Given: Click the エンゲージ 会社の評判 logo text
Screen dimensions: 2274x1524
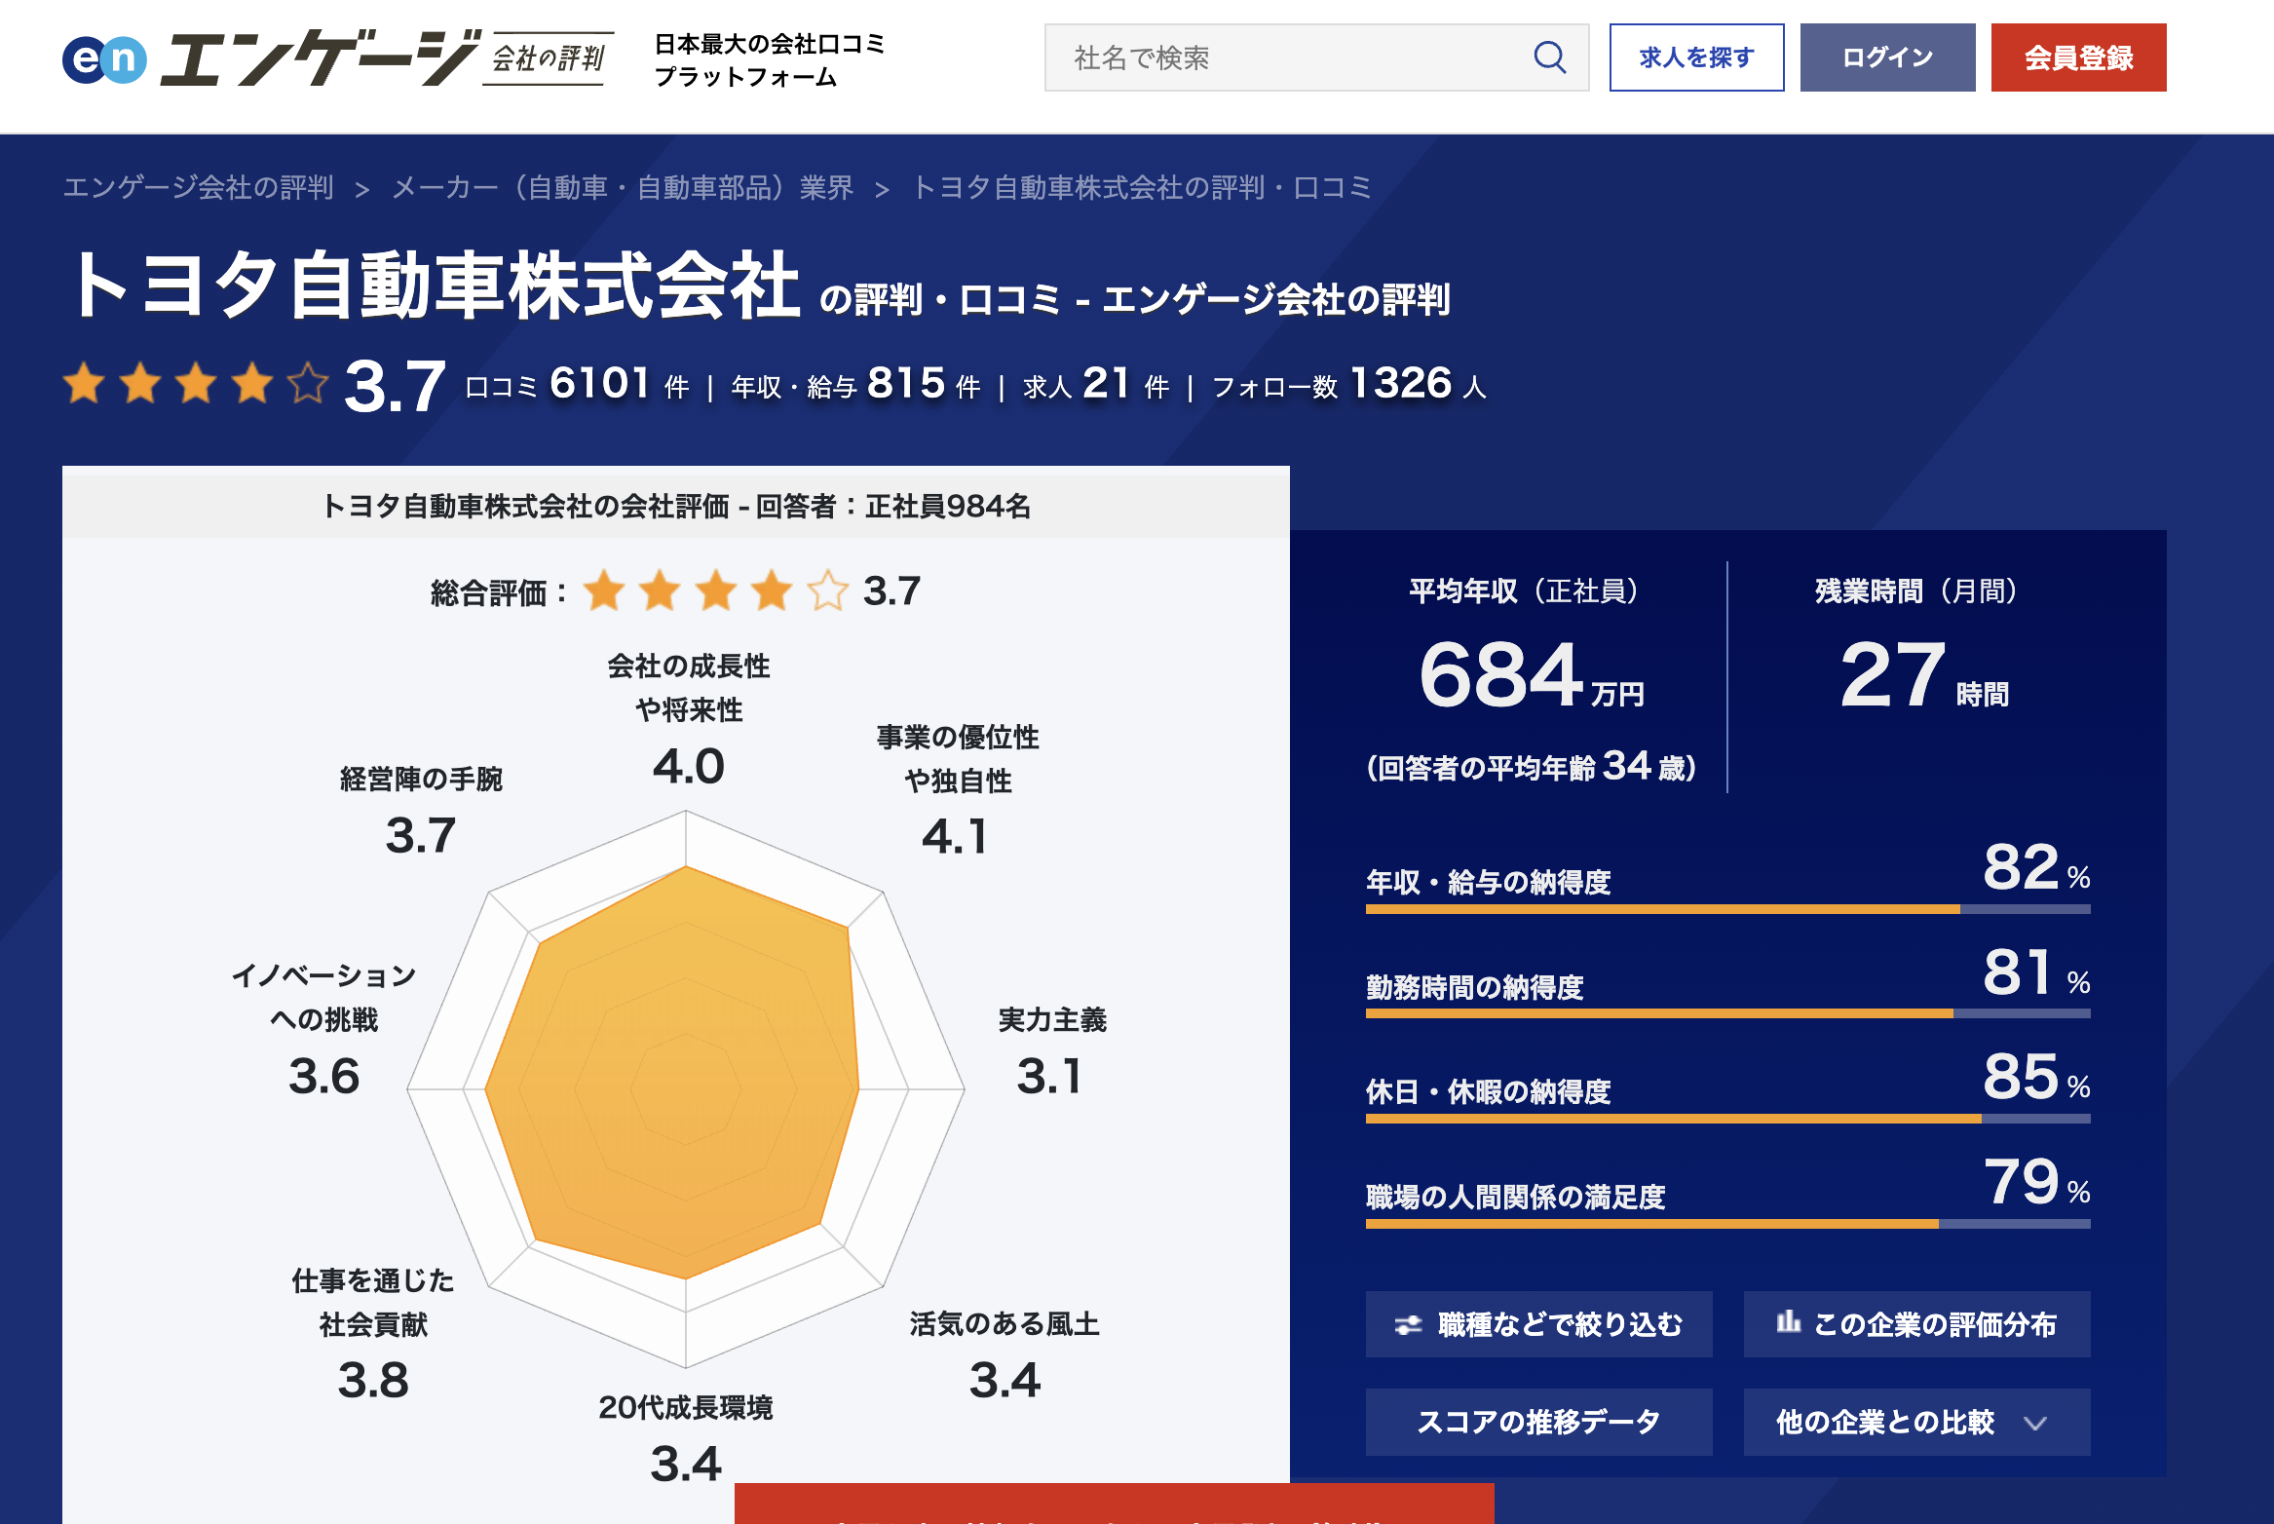Looking at the screenshot, I should (386, 57).
